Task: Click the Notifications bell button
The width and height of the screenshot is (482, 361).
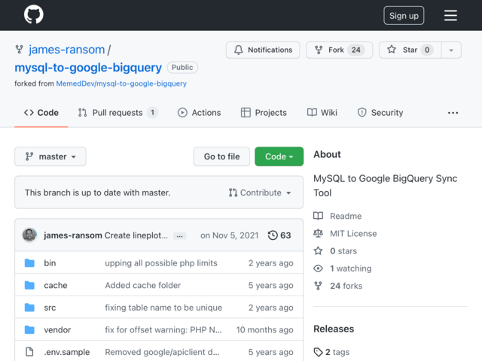Action: point(263,50)
